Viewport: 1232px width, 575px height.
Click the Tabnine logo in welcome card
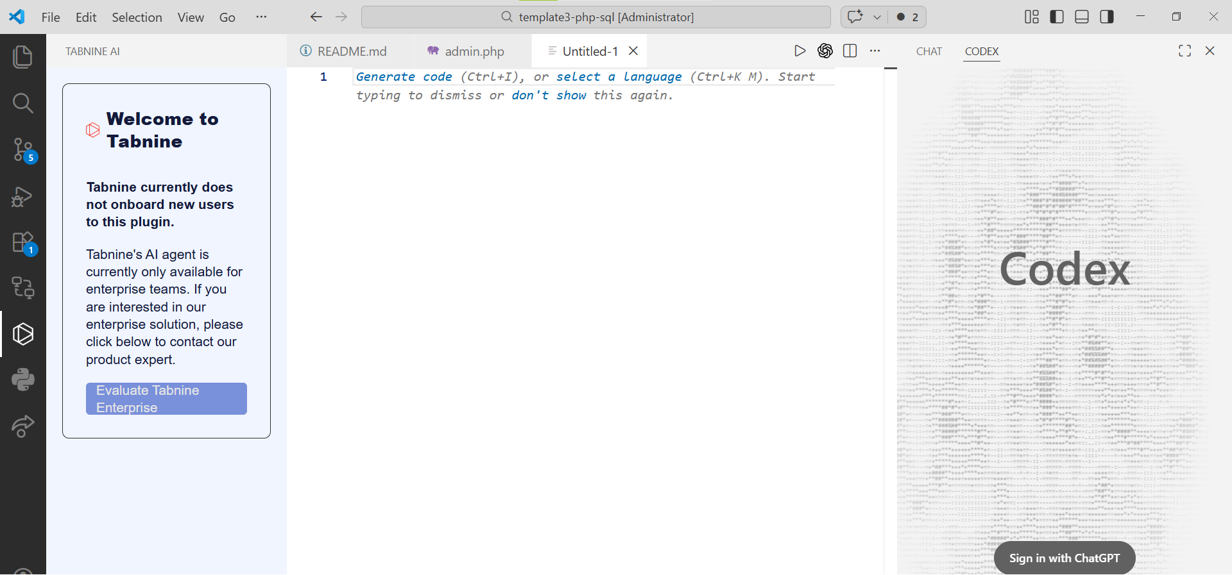[93, 130]
